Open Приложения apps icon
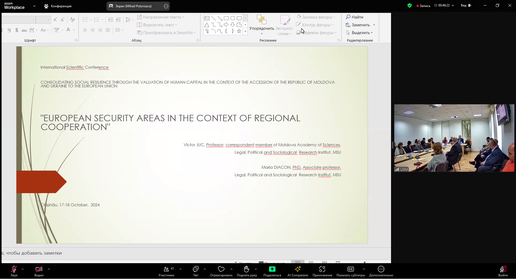 pos(322,269)
